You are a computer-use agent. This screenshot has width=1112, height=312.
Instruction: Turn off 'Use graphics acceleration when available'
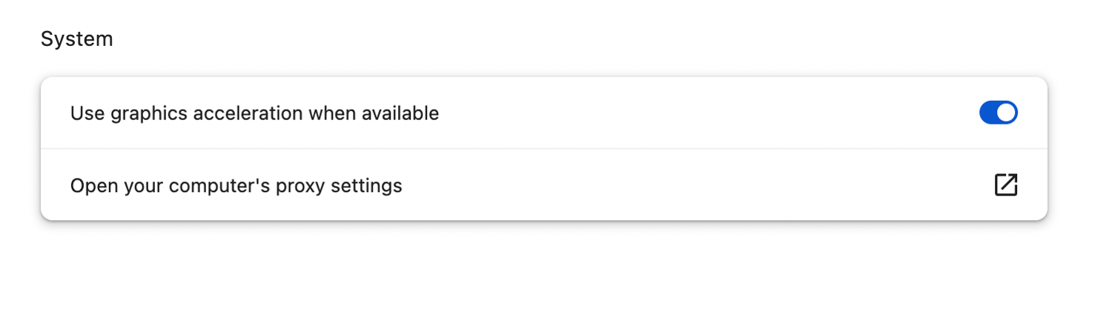(x=998, y=113)
